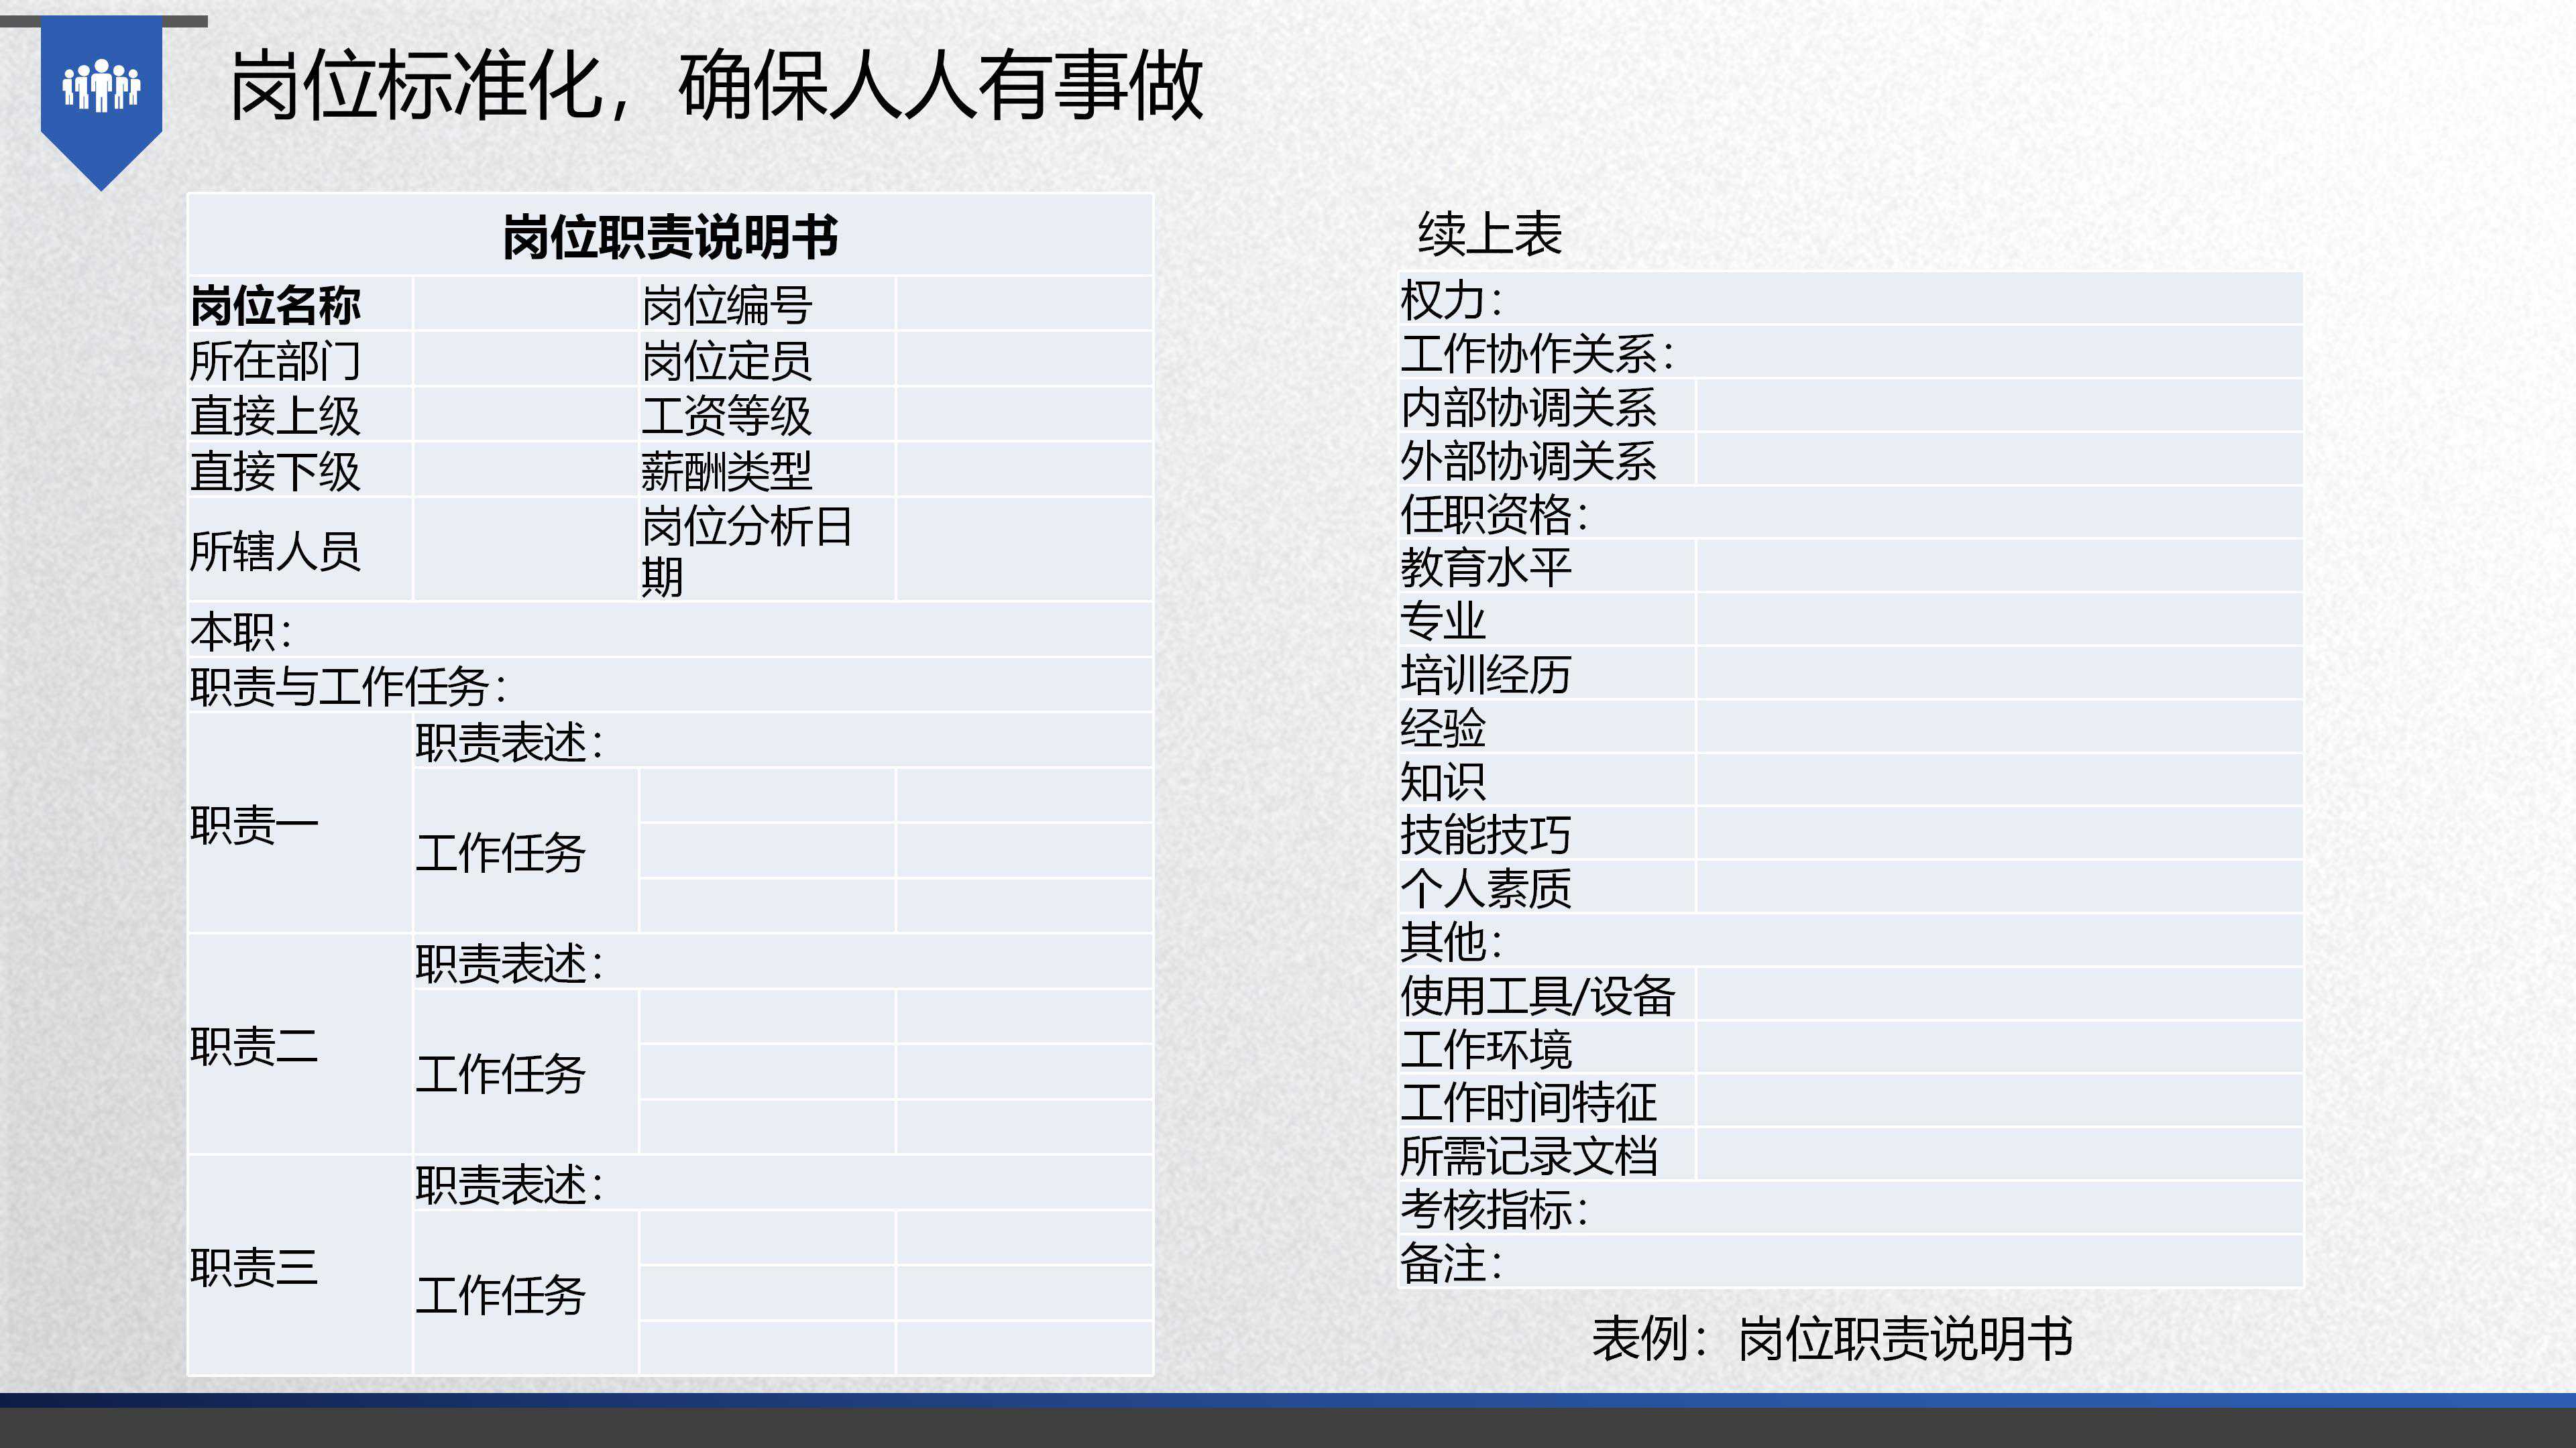Screen dimensions: 2576x1448
Task: Click the 续上表 text label
Action: pos(1489,234)
